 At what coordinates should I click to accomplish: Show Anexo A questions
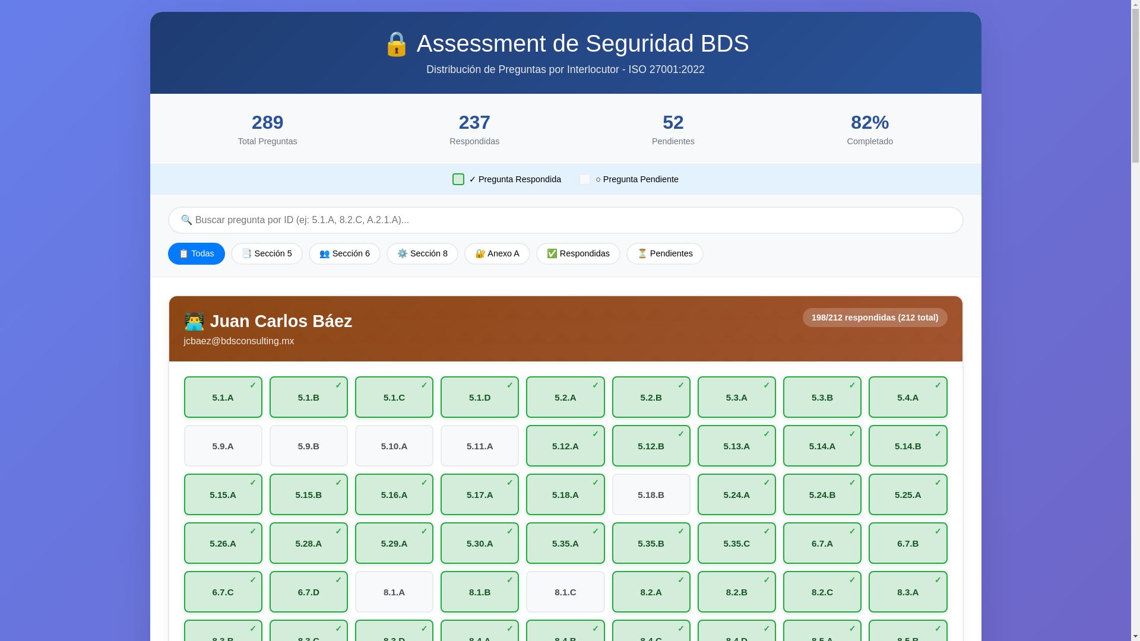tap(497, 253)
